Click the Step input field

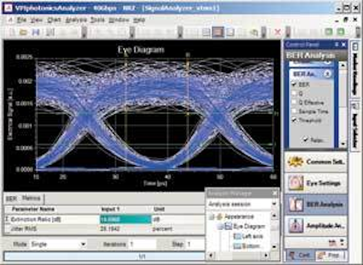coord(195,244)
